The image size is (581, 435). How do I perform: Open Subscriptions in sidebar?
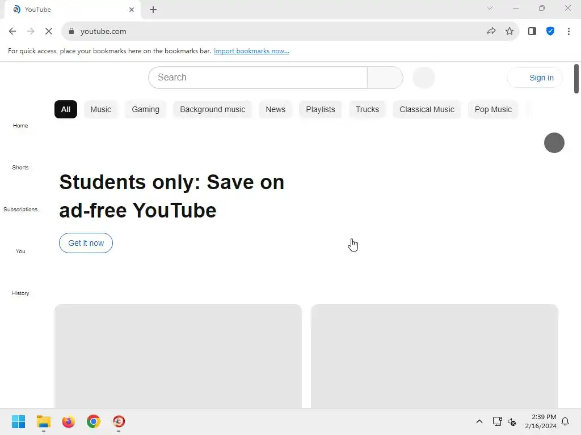(x=20, y=210)
